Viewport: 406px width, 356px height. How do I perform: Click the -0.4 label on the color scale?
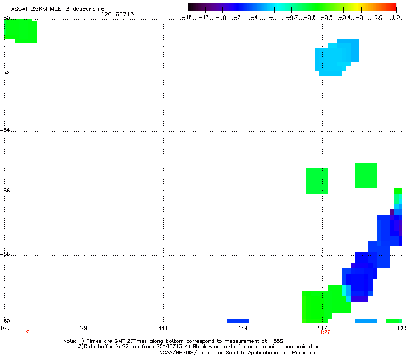coord(345,18)
